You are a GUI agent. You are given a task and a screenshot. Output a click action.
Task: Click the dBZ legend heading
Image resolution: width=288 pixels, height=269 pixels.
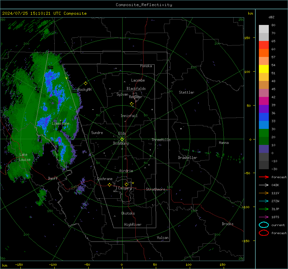tap(271, 17)
